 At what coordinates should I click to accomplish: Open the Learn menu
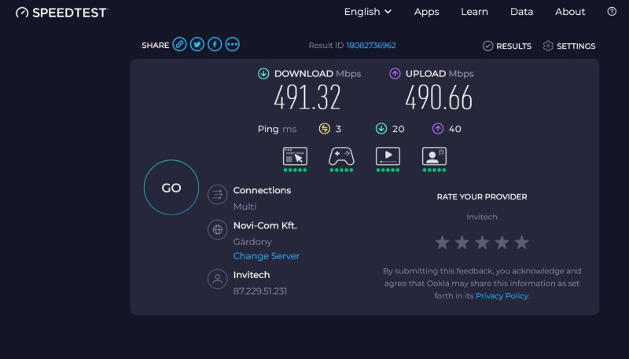point(474,12)
